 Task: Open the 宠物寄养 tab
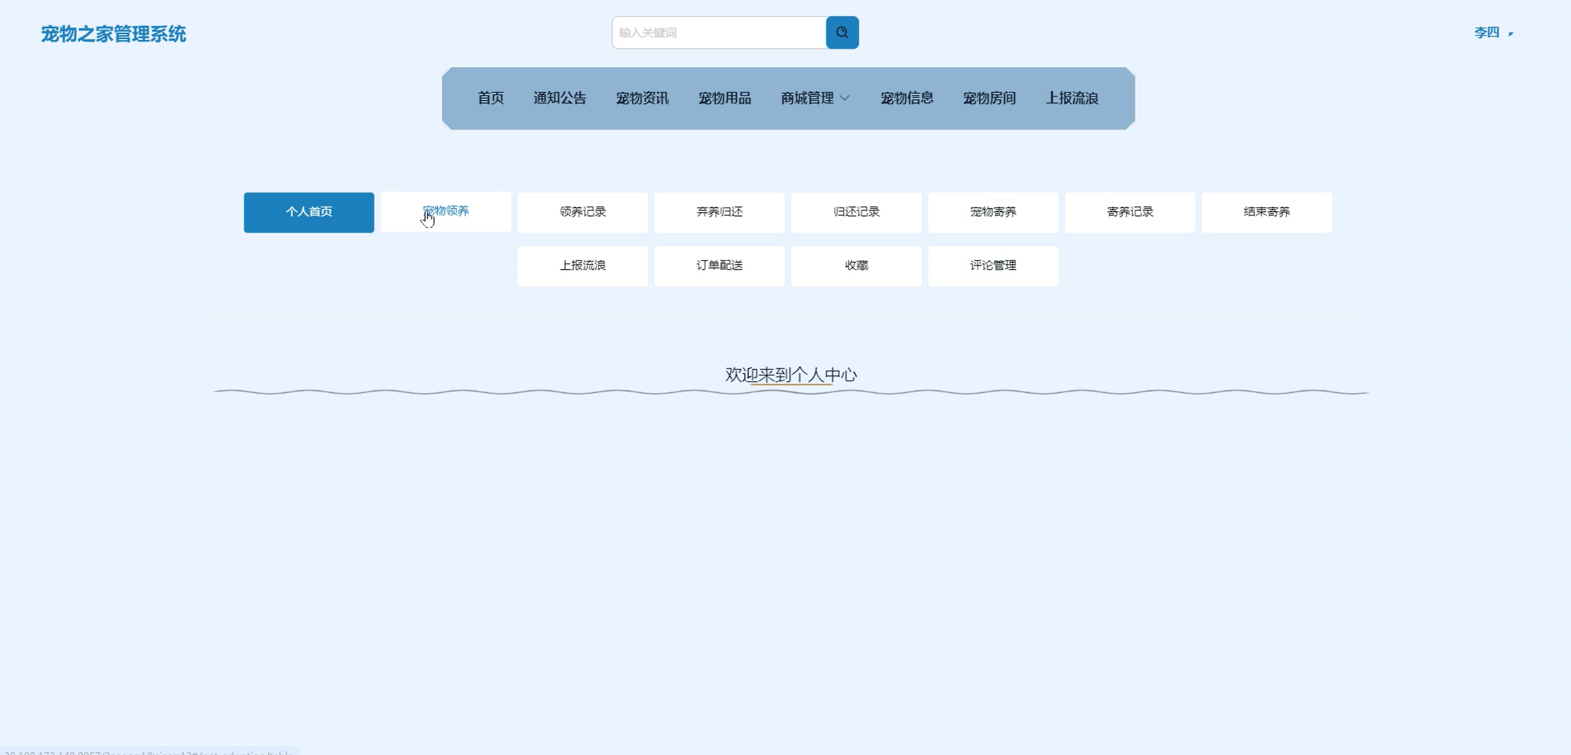(x=993, y=212)
